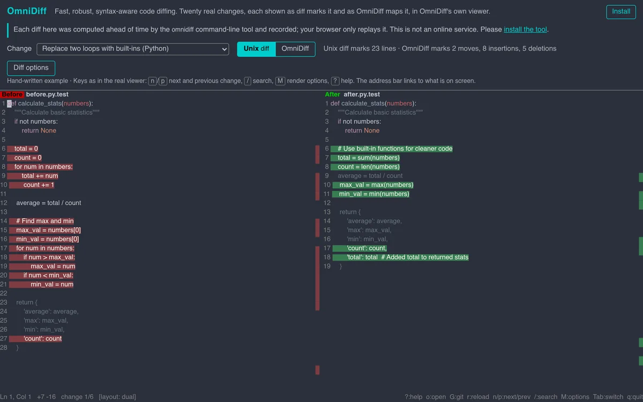Click the green After pane label
The width and height of the screenshot is (643, 402).
332,94
